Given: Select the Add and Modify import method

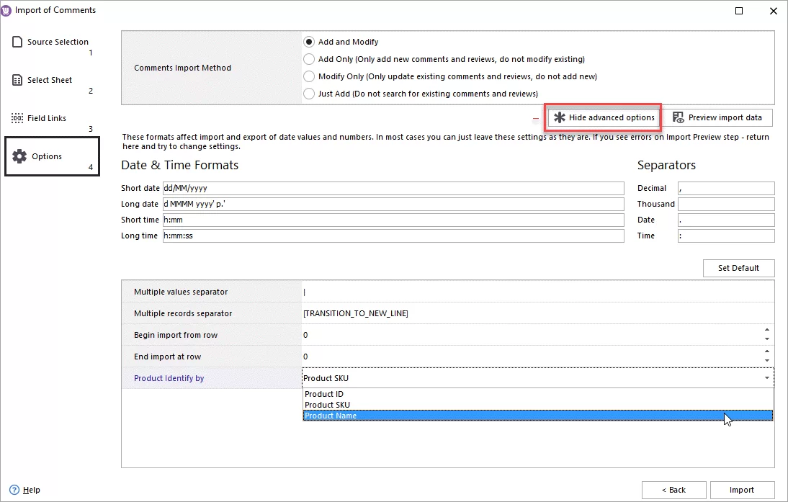Looking at the screenshot, I should pyautogui.click(x=308, y=42).
